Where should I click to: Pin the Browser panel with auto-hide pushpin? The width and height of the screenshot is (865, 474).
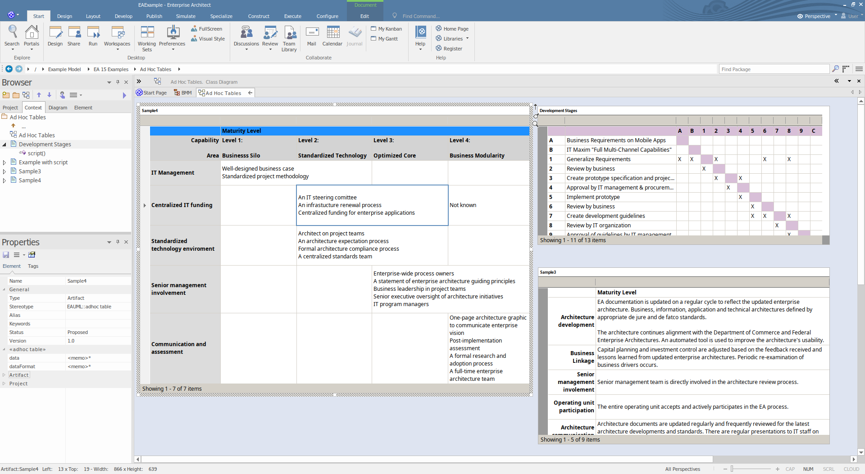point(118,82)
